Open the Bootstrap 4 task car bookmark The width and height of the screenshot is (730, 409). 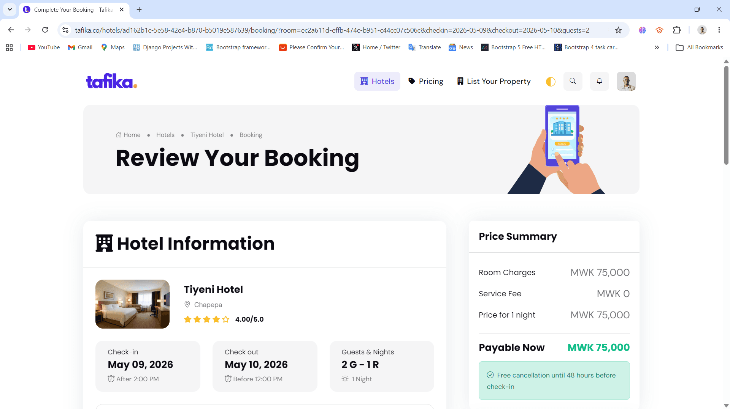coord(587,47)
